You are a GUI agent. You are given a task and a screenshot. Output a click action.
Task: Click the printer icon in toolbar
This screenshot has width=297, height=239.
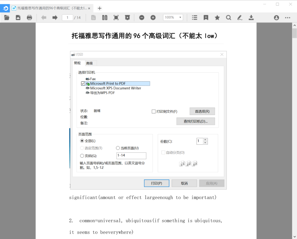click(x=29, y=18)
